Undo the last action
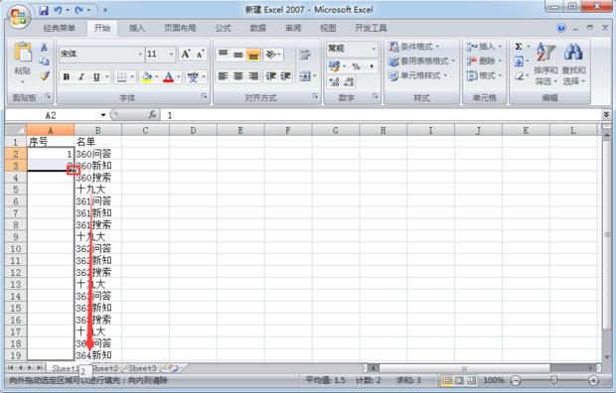Image resolution: width=616 pixels, height=393 pixels. coord(58,10)
